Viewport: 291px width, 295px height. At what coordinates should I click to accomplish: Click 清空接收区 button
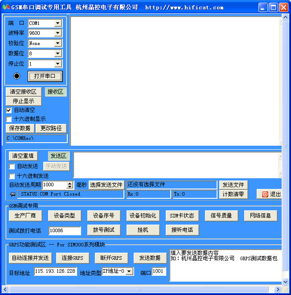click(24, 92)
